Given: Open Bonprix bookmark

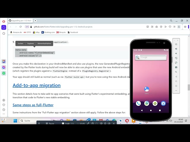Looking at the screenshot, I should pos(61,32).
